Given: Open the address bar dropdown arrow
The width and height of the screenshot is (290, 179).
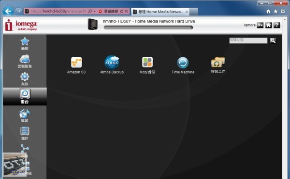Looking at the screenshot, I should coord(95,12).
